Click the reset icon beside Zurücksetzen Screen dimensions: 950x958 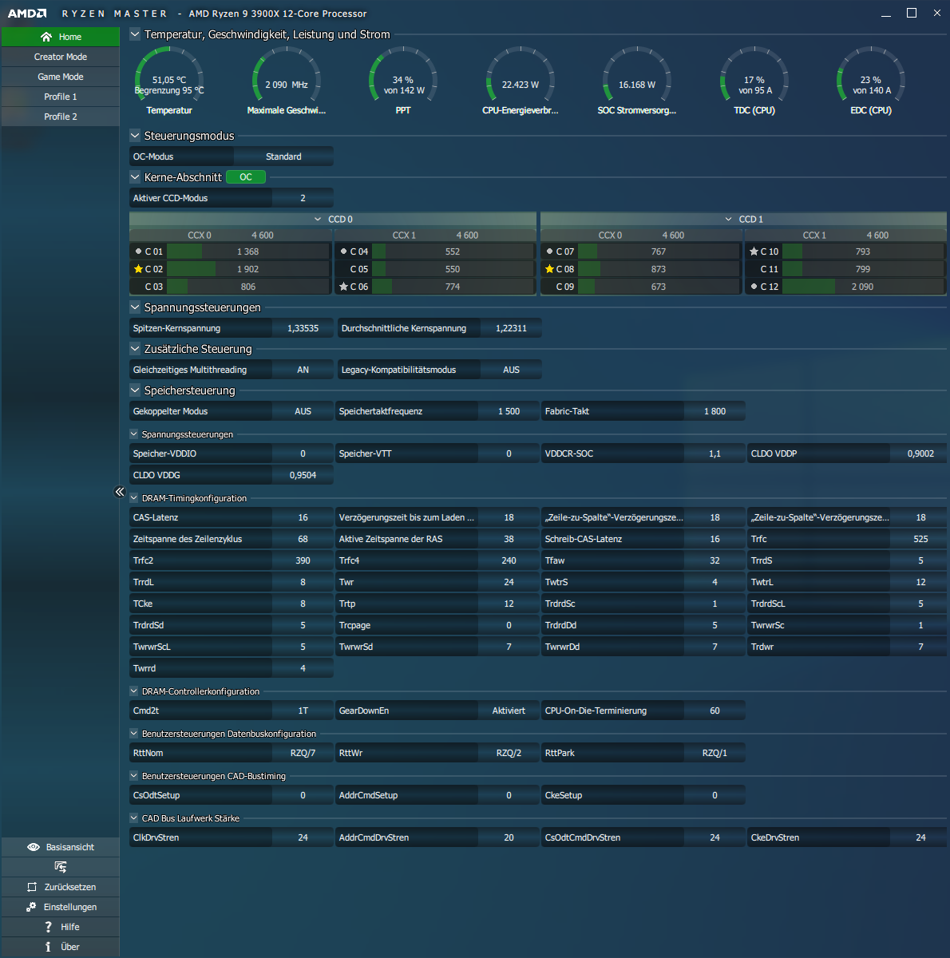click(32, 887)
